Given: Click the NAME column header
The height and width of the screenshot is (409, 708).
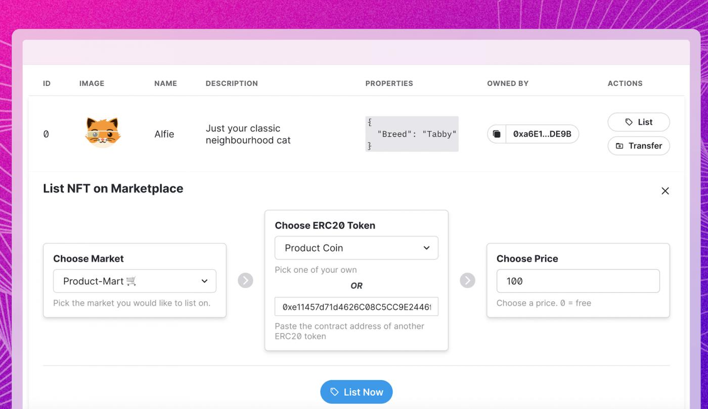Looking at the screenshot, I should point(165,83).
